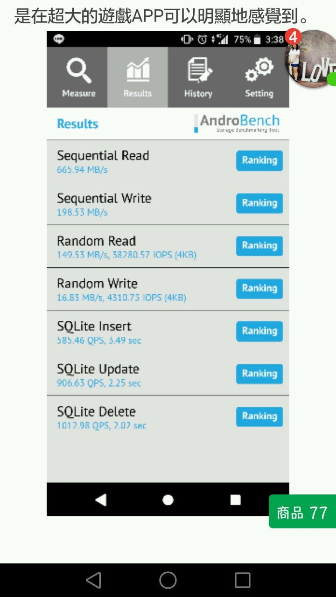Tap the back triangle inside screenshot
The image size is (336, 597).
tap(101, 500)
